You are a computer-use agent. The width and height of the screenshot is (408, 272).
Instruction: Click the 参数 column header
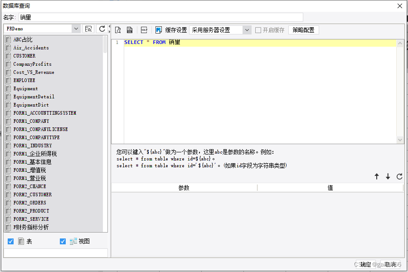point(184,188)
